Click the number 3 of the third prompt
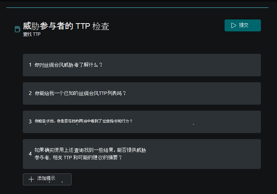The image size is (277, 194). click(30, 121)
